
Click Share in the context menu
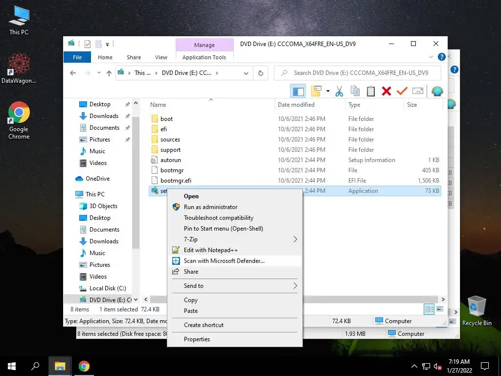[235, 271]
